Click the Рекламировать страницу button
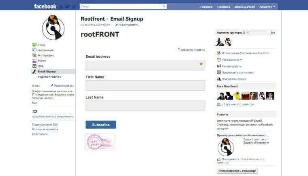This screenshot has height=176, width=308. tap(237, 171)
